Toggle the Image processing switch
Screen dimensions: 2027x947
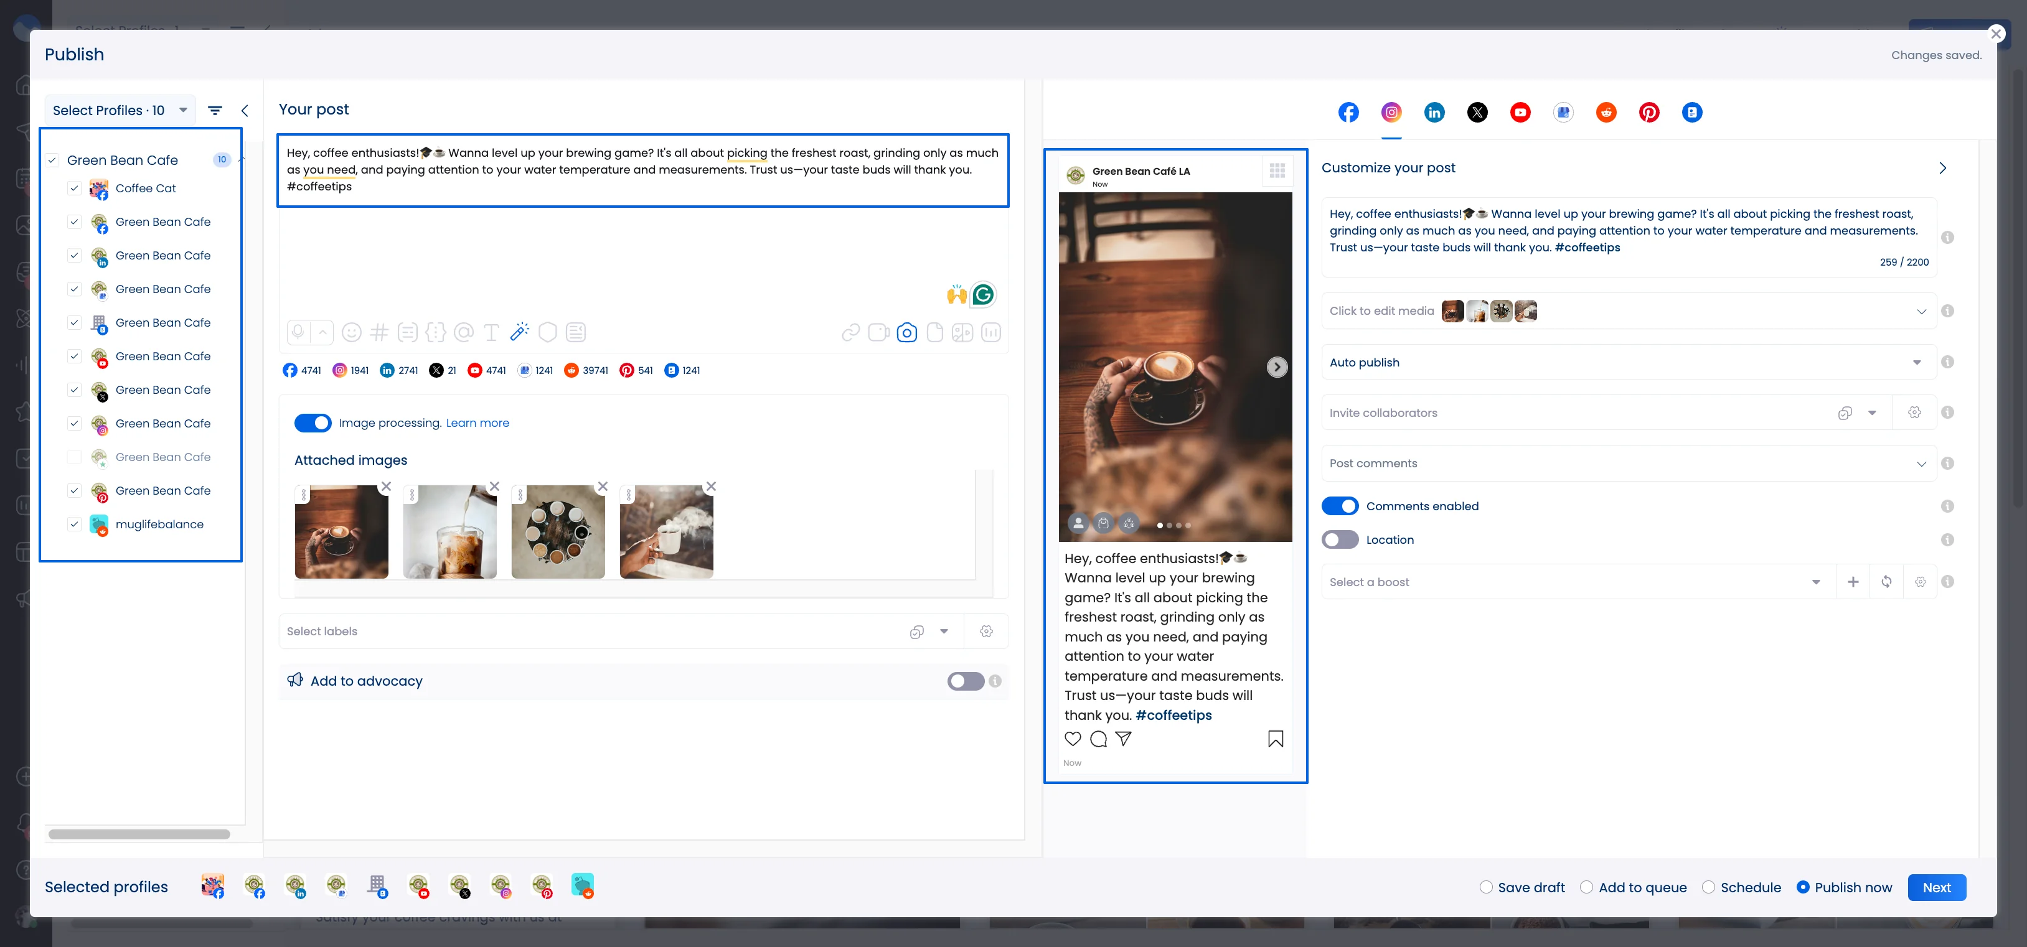[313, 423]
